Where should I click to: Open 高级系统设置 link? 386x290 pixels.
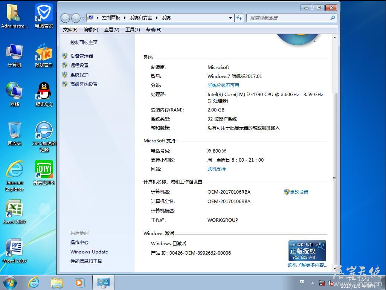pyautogui.click(x=84, y=84)
